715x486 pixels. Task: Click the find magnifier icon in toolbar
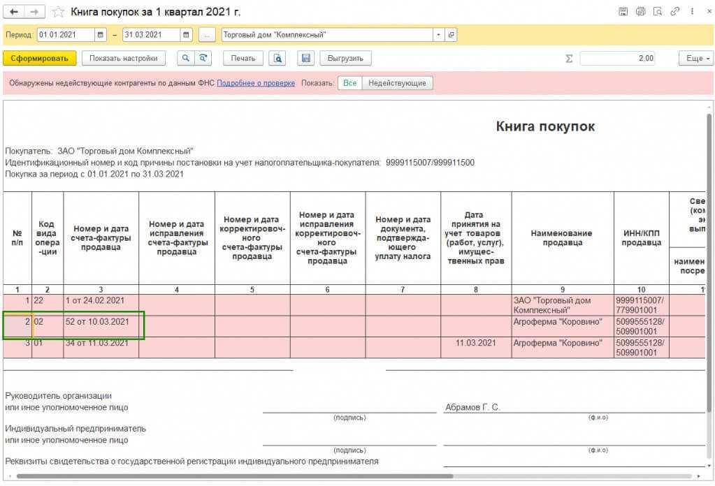pyautogui.click(x=186, y=59)
